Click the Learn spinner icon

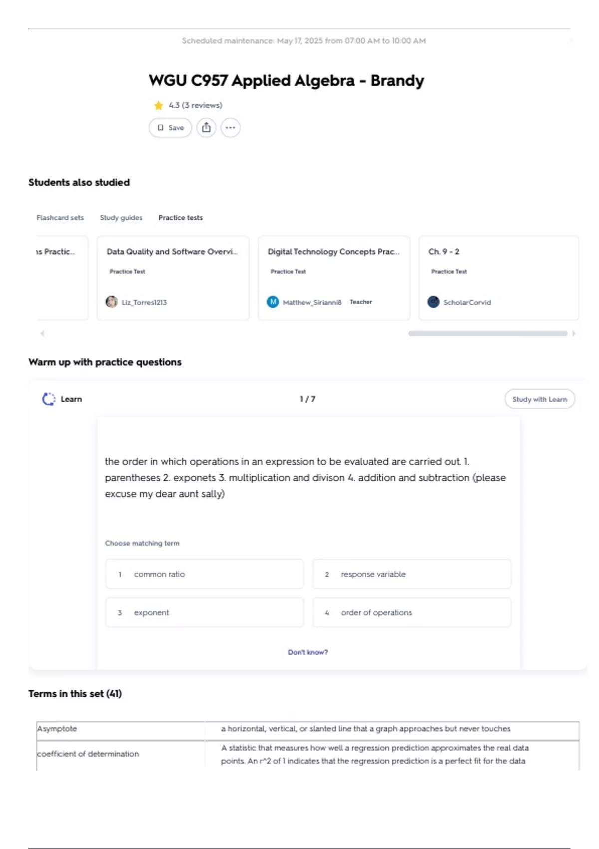(x=49, y=399)
